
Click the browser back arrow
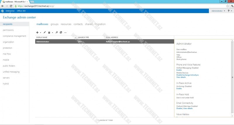click(3, 6)
